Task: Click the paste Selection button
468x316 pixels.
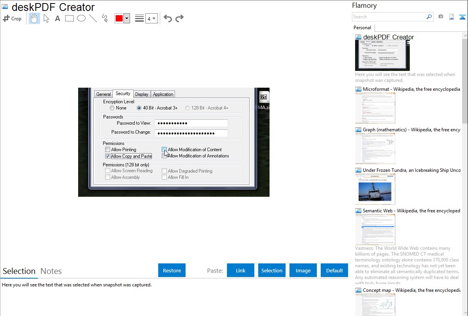Action: 272,270
